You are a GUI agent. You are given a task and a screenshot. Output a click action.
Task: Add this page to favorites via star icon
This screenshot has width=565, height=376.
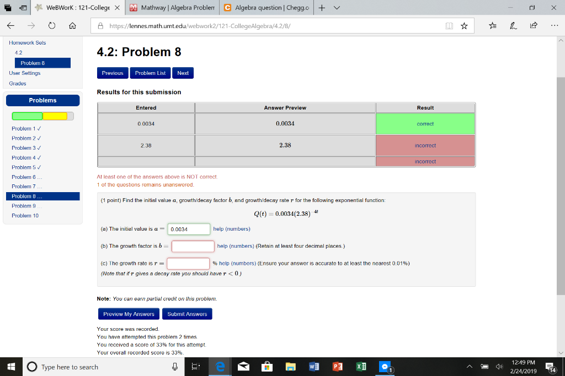pos(464,25)
